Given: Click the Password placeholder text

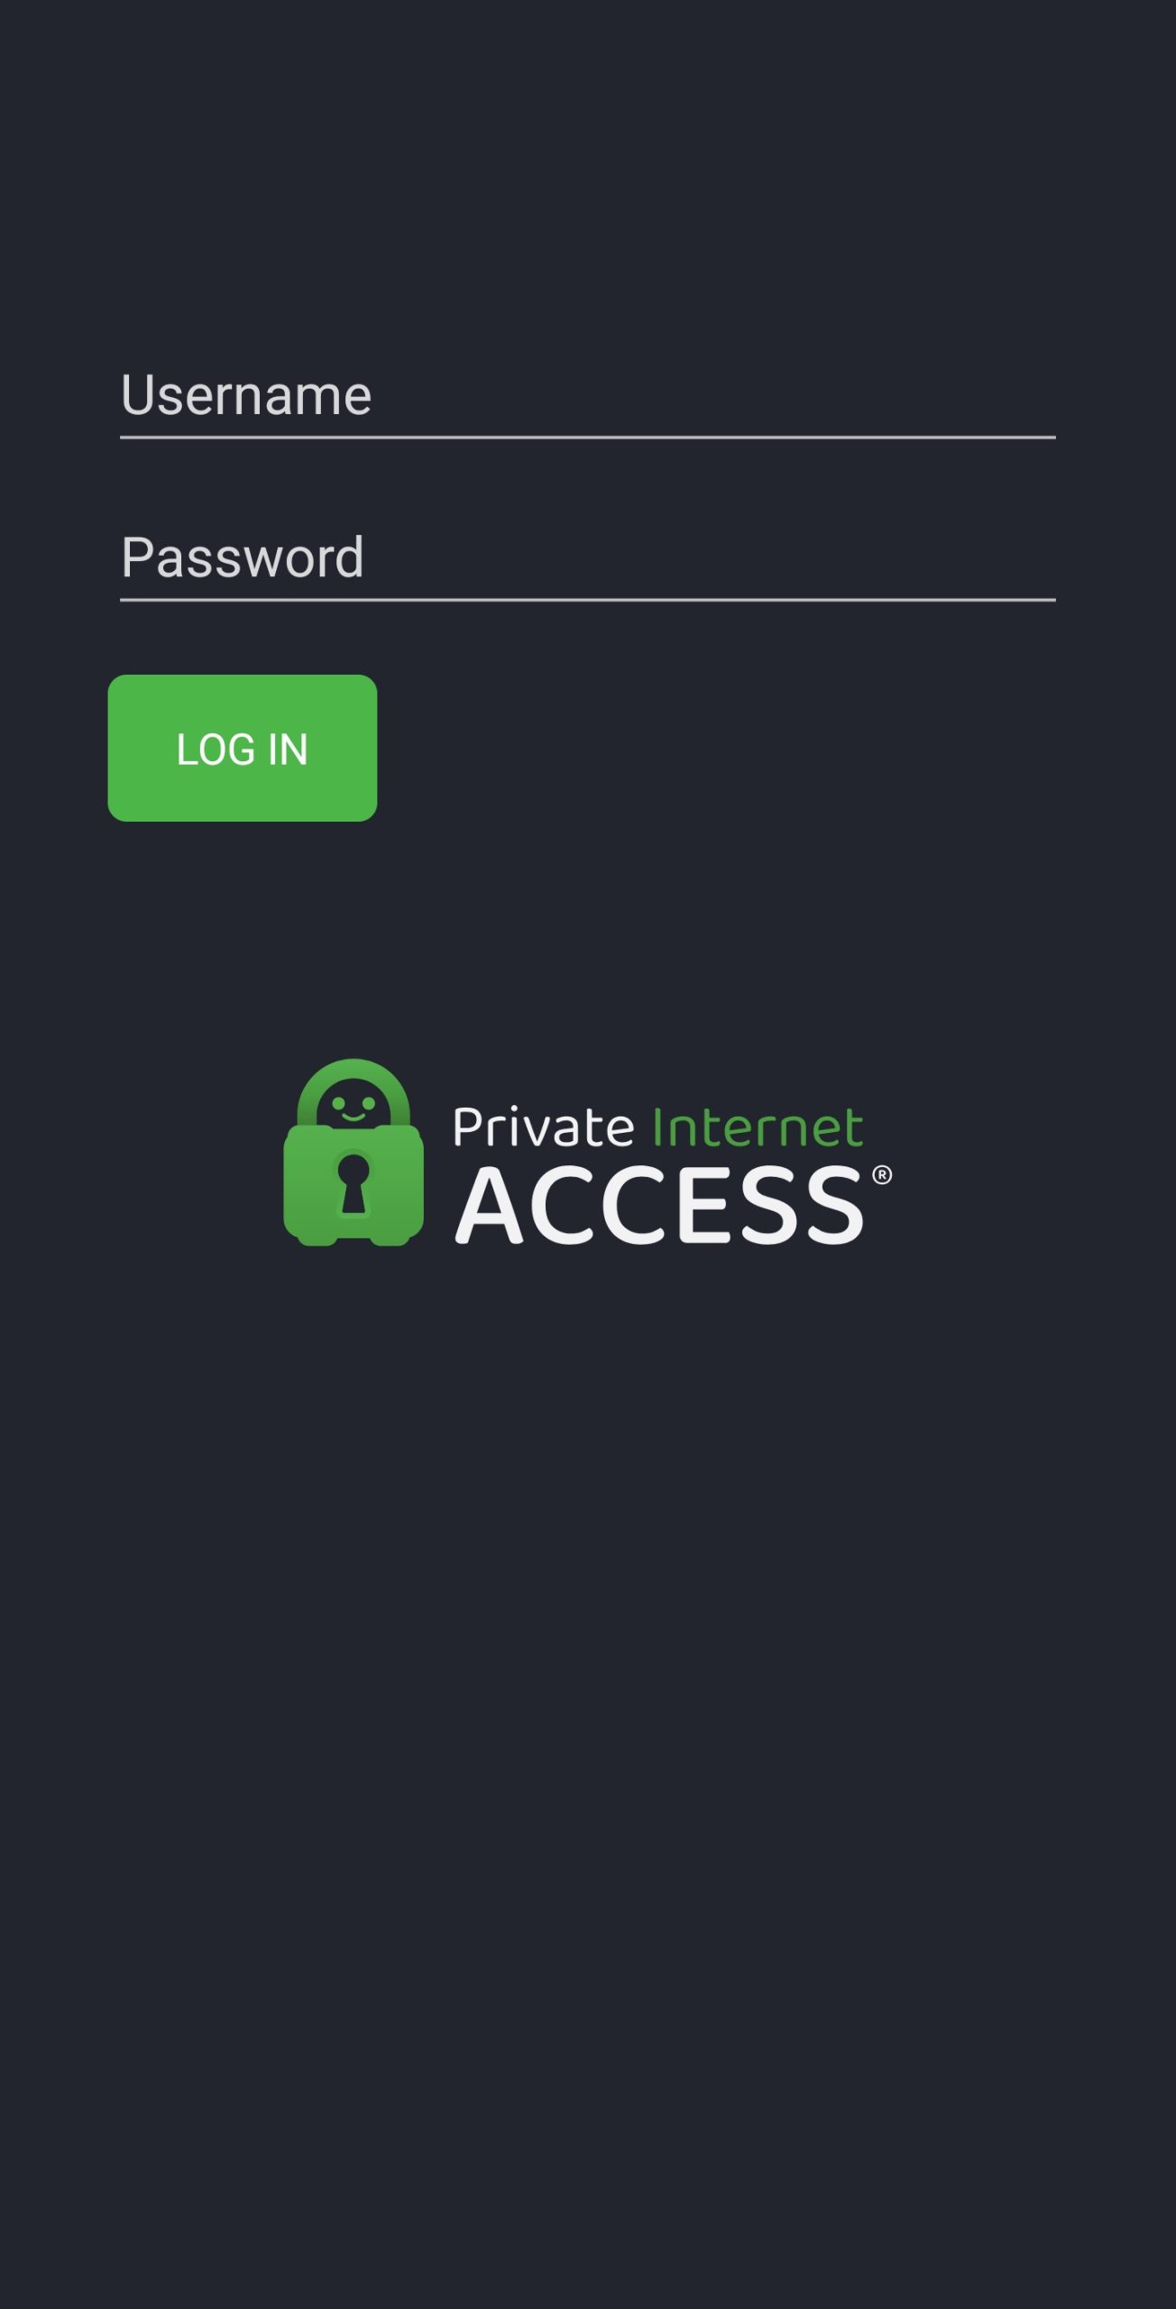Looking at the screenshot, I should click(243, 557).
